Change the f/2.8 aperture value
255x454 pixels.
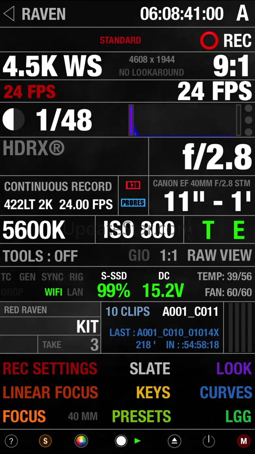click(217, 157)
